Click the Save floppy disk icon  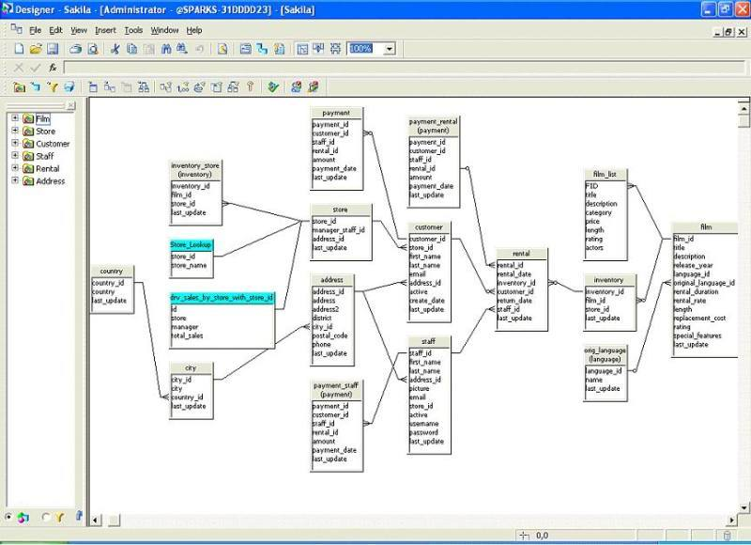53,49
